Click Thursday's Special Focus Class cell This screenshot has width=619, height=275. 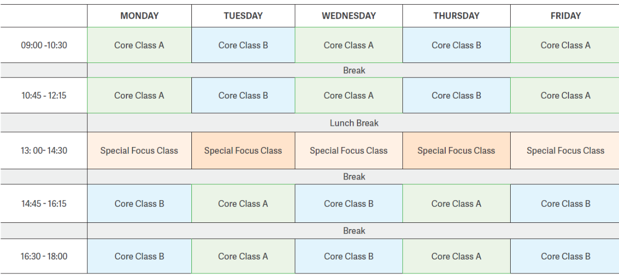(457, 151)
